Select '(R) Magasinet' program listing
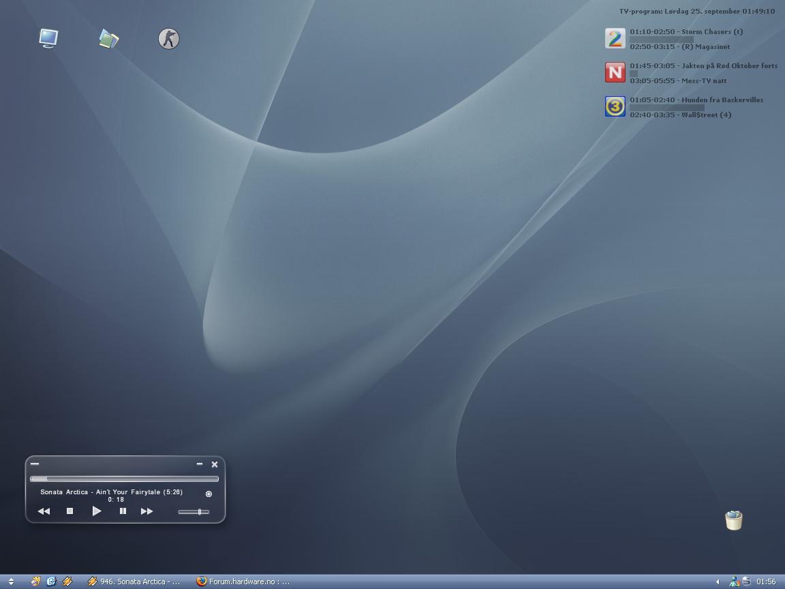This screenshot has width=785, height=589. point(680,46)
